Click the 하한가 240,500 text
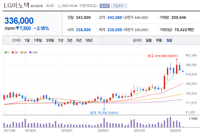 [136, 30]
